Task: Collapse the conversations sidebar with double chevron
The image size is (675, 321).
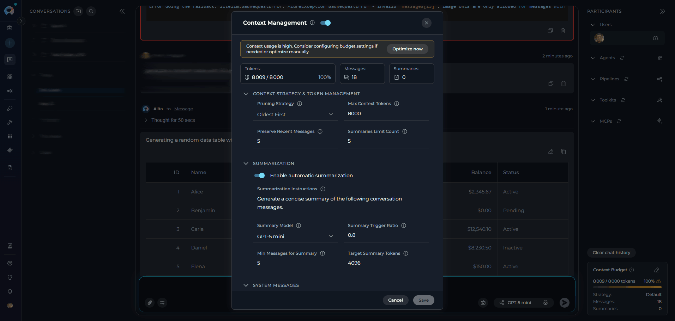Action: click(122, 11)
